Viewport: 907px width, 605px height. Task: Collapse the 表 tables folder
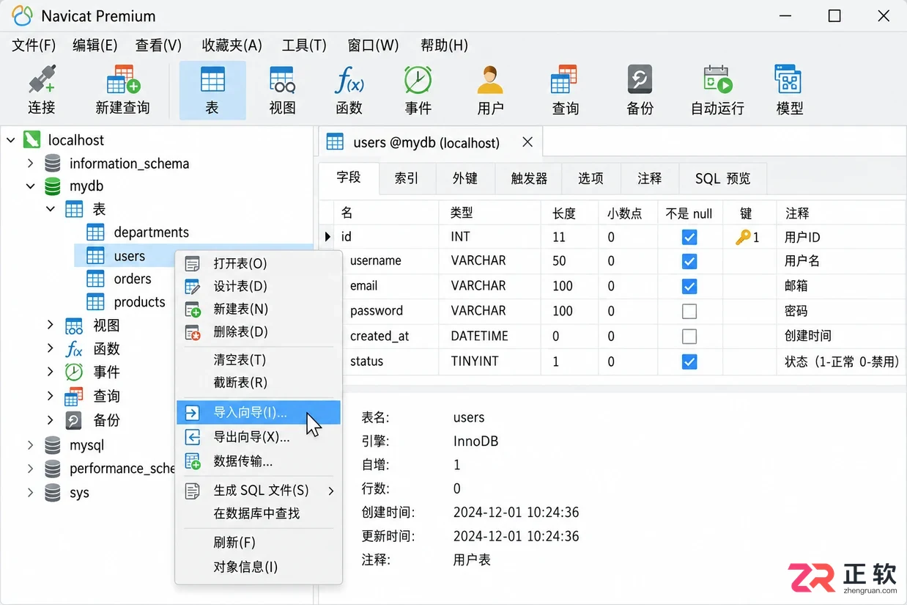51,209
